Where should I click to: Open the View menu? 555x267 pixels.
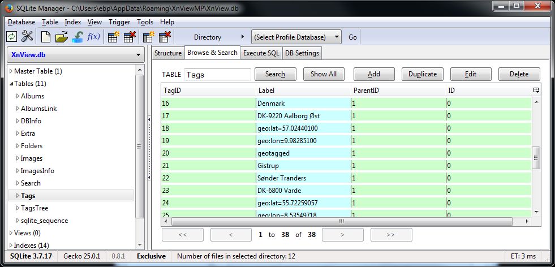coord(94,22)
